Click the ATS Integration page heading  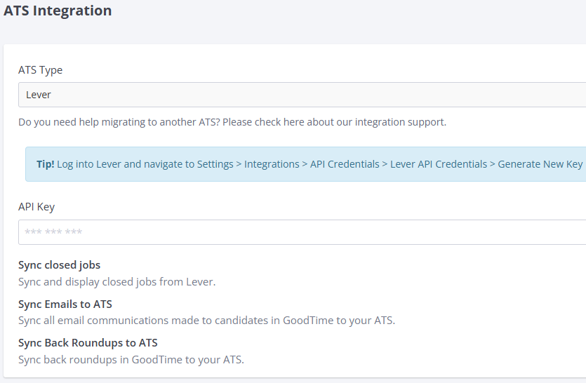(x=58, y=11)
